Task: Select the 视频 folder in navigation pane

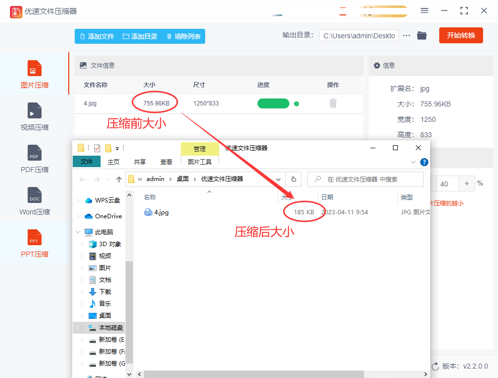Action: click(100, 256)
